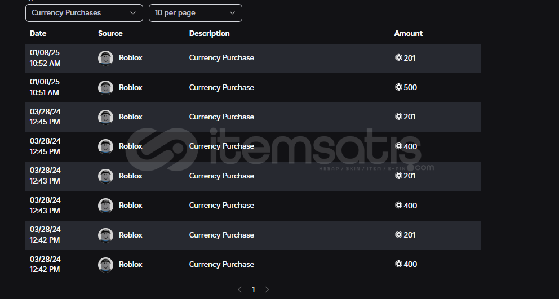Open Roblox source link in 10:51 AM row
The width and height of the screenshot is (559, 299).
[131, 88]
